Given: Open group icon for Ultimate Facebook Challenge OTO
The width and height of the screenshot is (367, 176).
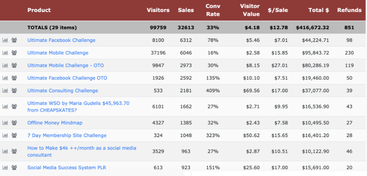Looking at the screenshot, I should (x=14, y=78).
